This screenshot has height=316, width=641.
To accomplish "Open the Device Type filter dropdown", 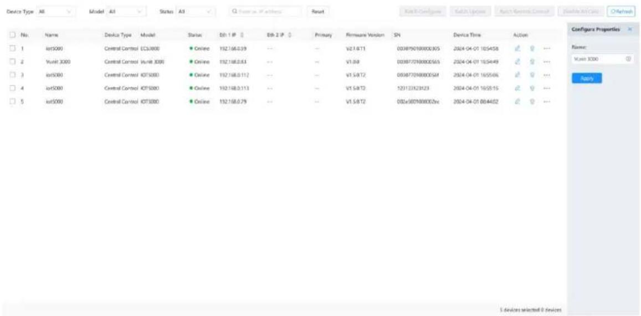I will pos(55,12).
